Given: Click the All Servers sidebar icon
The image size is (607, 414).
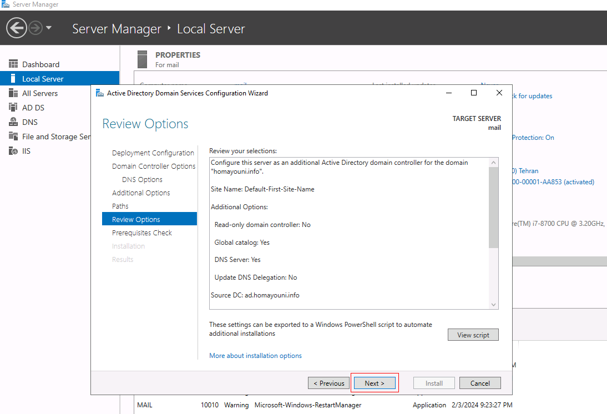Looking at the screenshot, I should tap(13, 93).
